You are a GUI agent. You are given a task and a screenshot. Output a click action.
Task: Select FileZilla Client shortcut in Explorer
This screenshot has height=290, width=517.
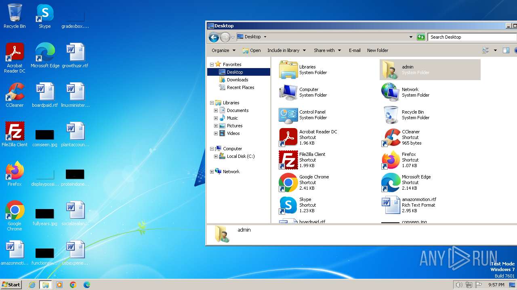point(328,160)
